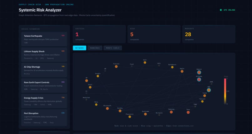
Task: Select the Samsung node in the graph
Action: pos(171,112)
